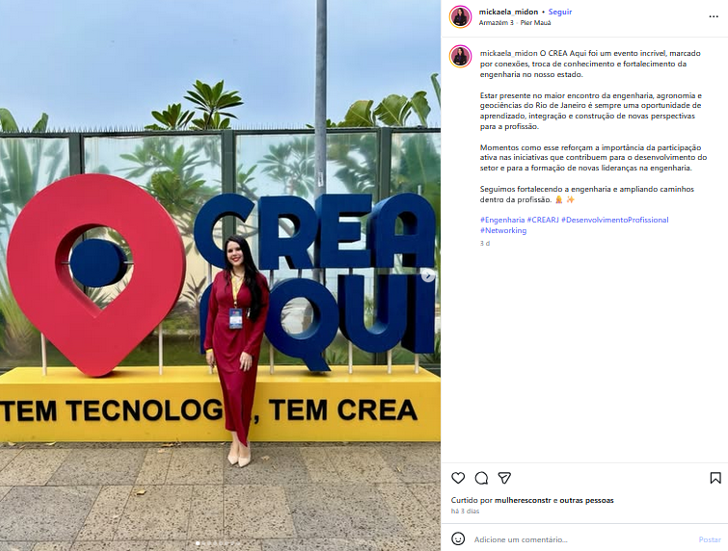728x551 pixels.
Task: Advance to the next carousel photo arrow
Action: pyautogui.click(x=427, y=275)
